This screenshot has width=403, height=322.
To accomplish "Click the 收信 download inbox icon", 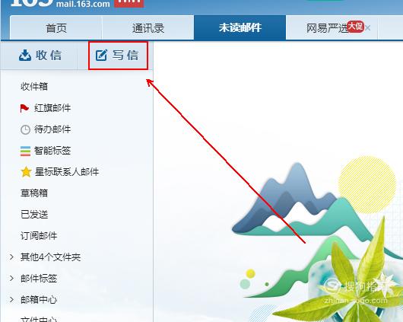I will point(25,56).
